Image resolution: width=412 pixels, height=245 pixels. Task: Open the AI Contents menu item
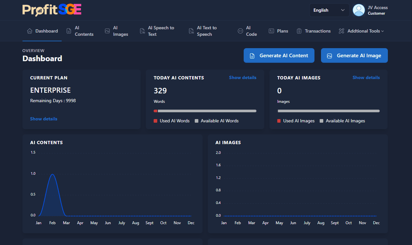(x=80, y=31)
